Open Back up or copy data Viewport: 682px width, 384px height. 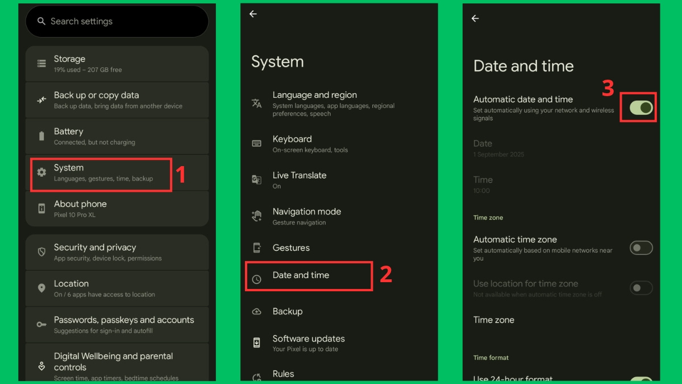(117, 100)
